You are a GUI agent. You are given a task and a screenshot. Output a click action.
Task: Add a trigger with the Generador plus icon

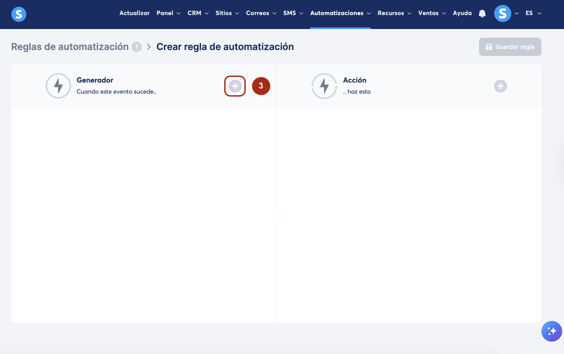(x=235, y=86)
